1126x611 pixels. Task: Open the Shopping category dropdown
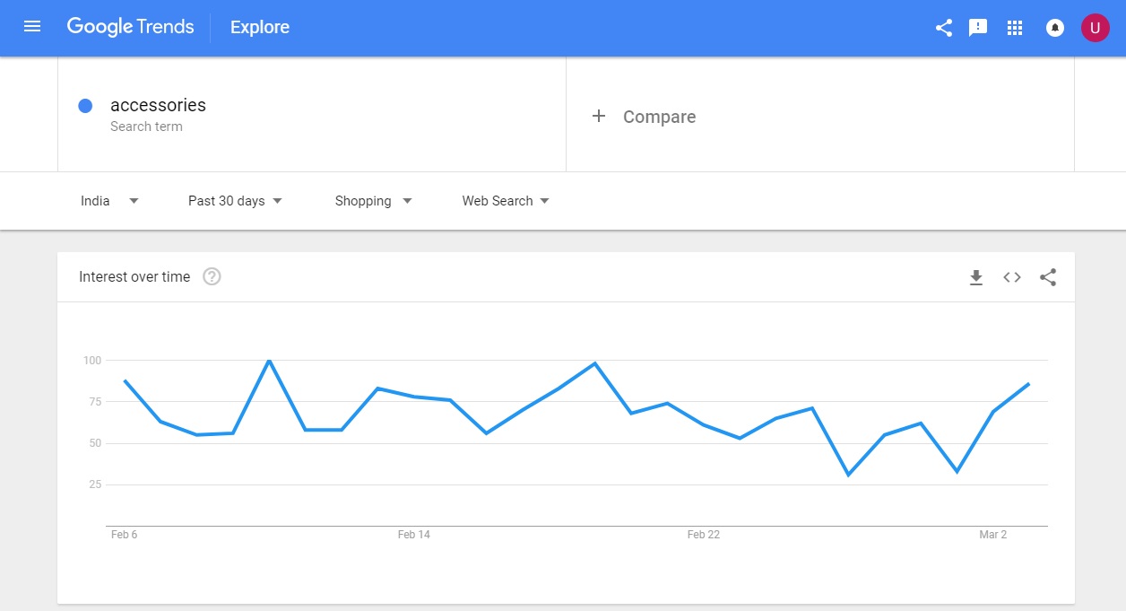coord(373,201)
